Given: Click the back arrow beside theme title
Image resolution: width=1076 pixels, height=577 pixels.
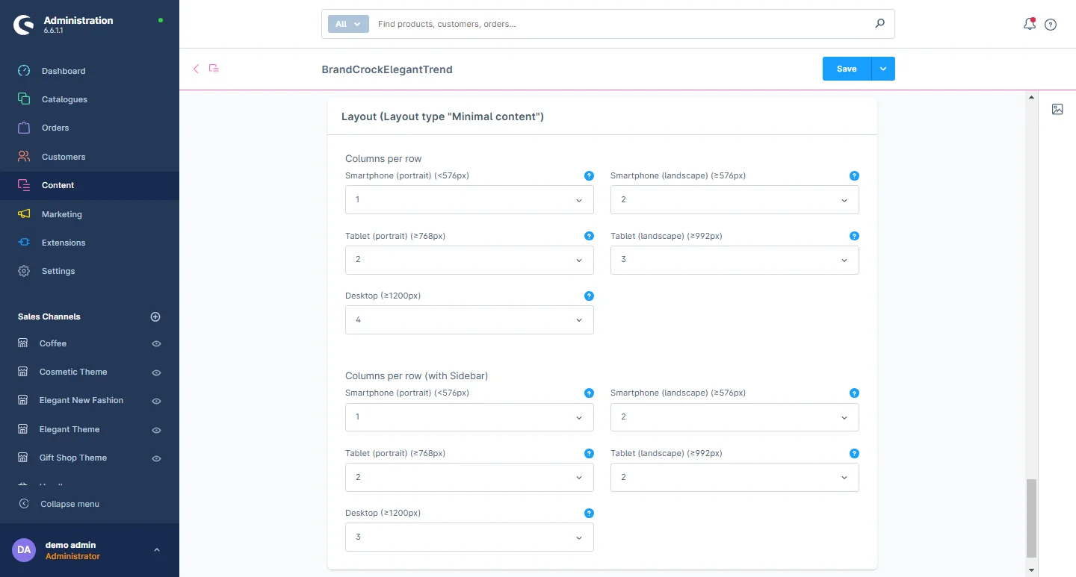Looking at the screenshot, I should point(197,69).
